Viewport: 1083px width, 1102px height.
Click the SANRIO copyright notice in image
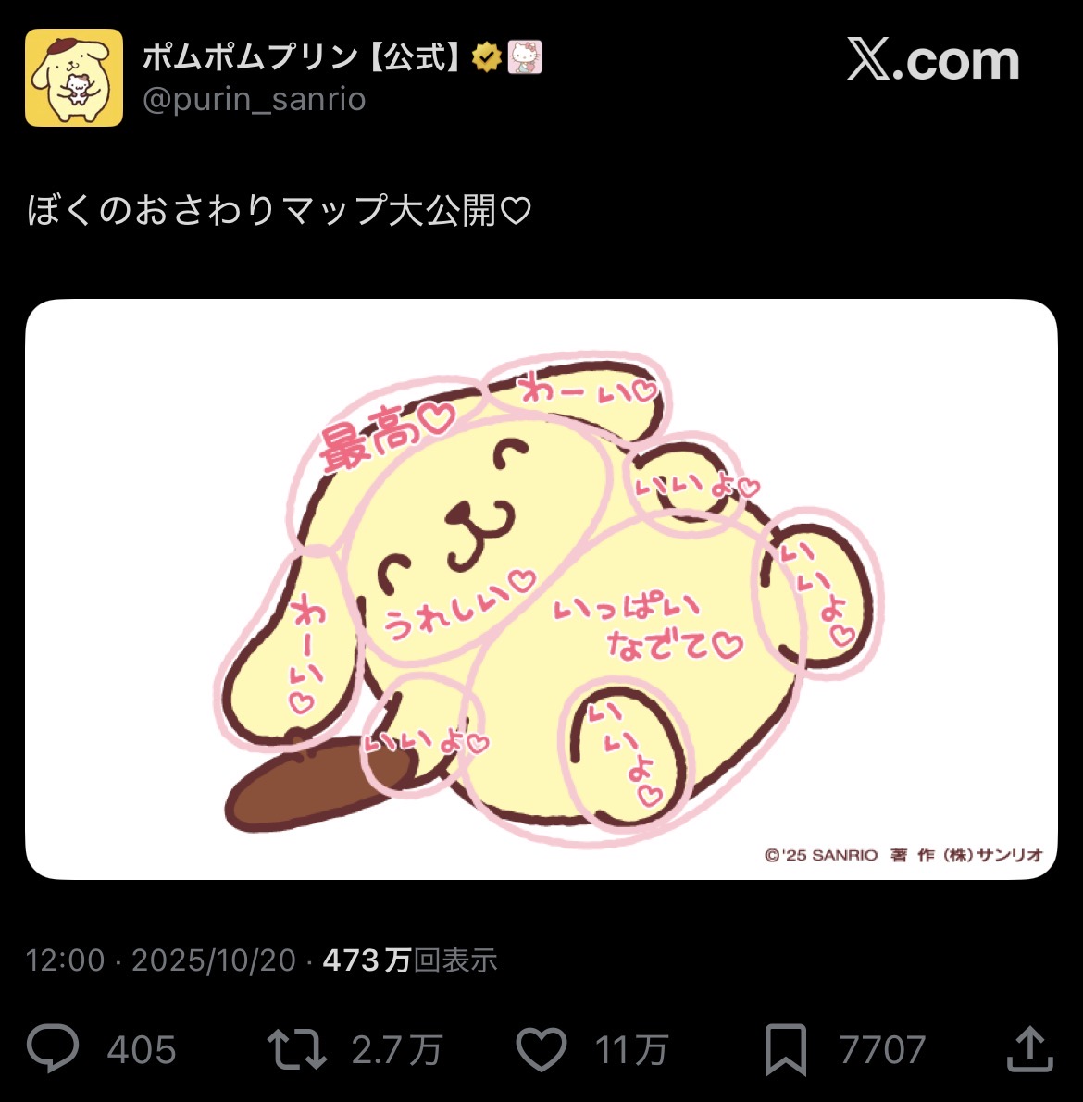(x=903, y=855)
